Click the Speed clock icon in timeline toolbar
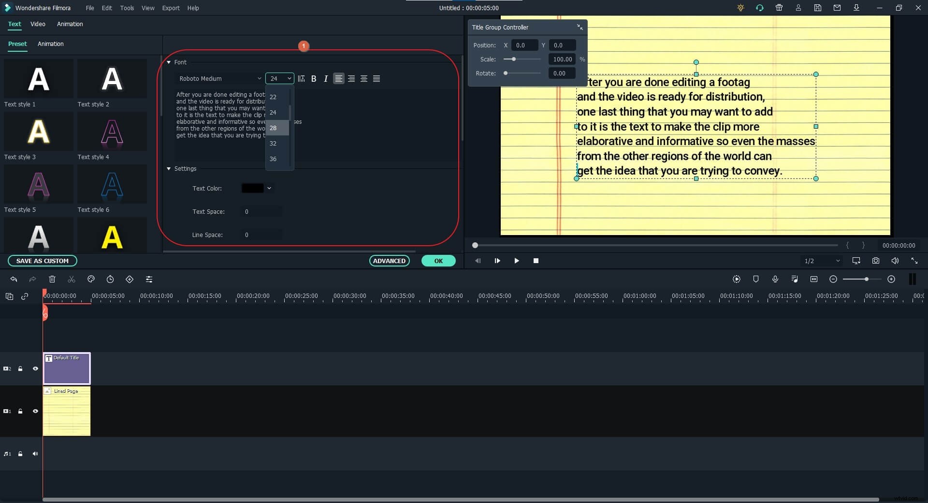This screenshot has width=928, height=503. pyautogui.click(x=110, y=279)
